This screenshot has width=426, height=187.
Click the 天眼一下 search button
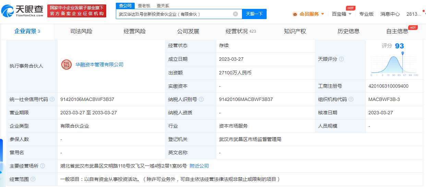click(254, 14)
